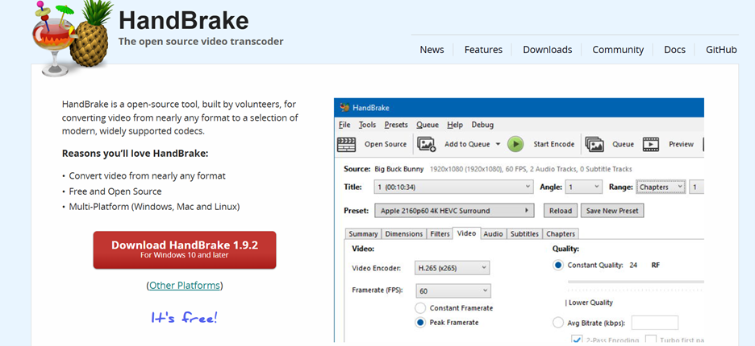The height and width of the screenshot is (346, 755).
Task: Switch to the Video tab
Action: point(466,233)
